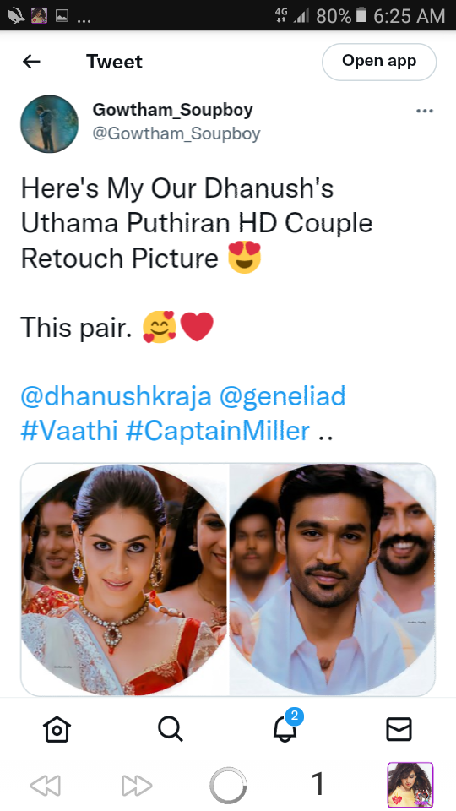Open tweet options three-dots menu
The width and height of the screenshot is (456, 811).
[x=425, y=111]
